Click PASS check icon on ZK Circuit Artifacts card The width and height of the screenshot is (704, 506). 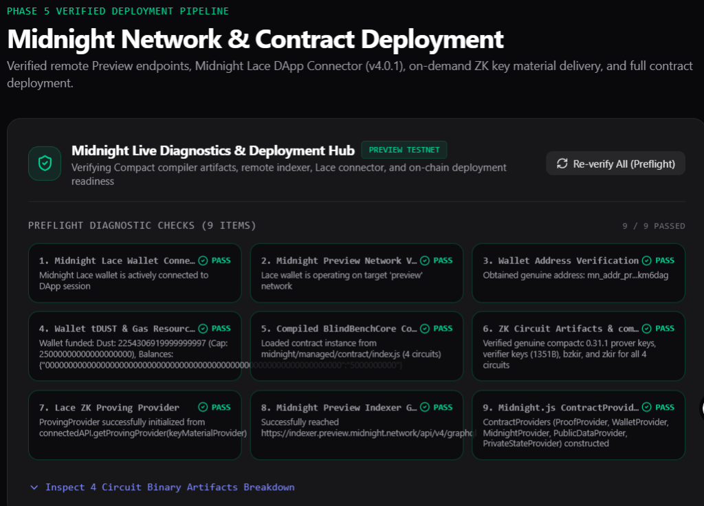[646, 329]
